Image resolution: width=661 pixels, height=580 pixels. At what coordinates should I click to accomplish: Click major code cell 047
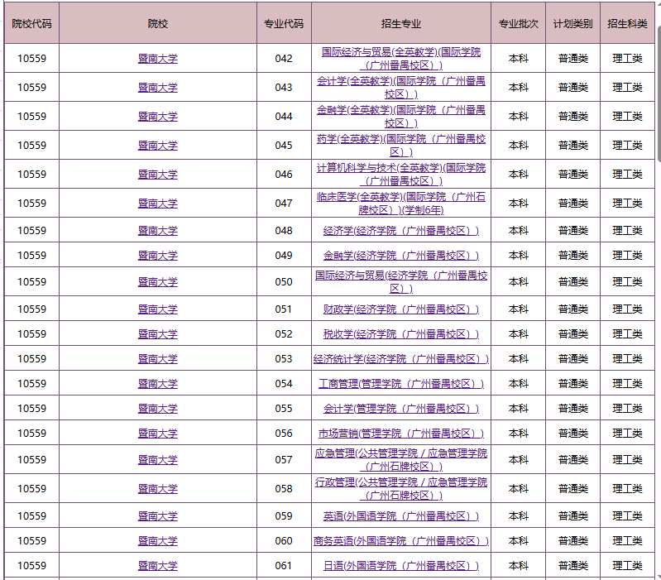(x=284, y=204)
